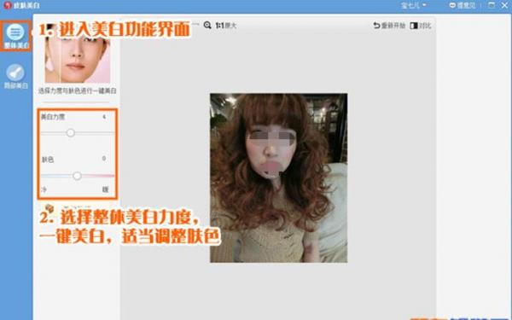Click the curly-haired portrait on the canvas
Viewport: 512px width, 320px height.
click(278, 178)
